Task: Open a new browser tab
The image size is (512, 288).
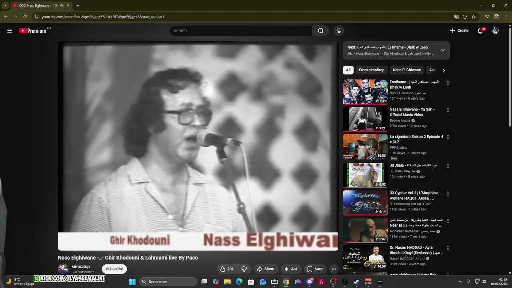Action: [78, 6]
